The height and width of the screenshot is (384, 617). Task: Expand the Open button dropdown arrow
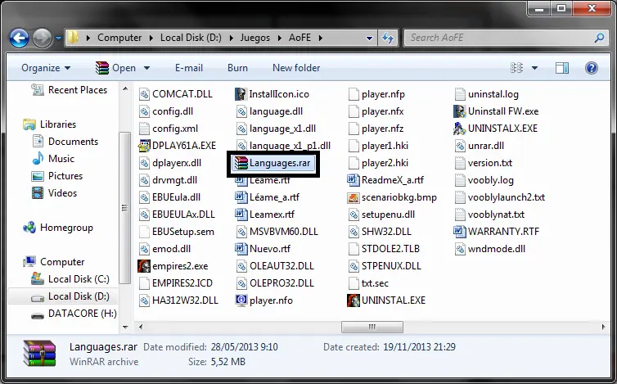point(146,68)
